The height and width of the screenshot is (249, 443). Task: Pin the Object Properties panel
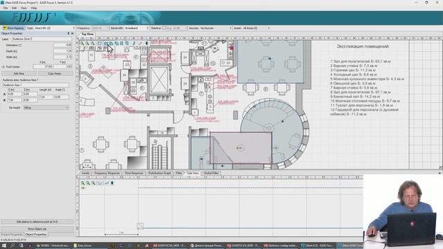(x=69, y=33)
